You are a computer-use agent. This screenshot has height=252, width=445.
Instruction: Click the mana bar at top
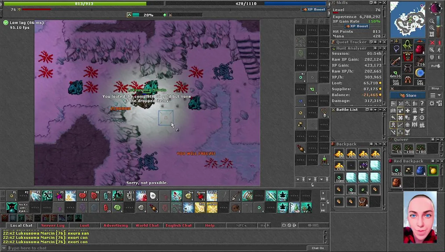[246, 3]
